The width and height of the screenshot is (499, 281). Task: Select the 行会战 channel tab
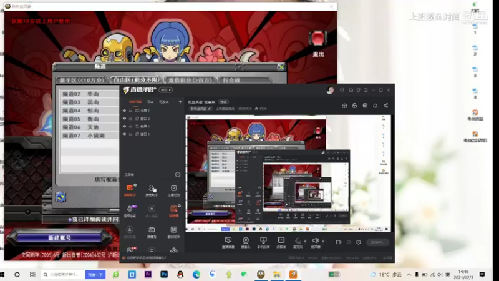(245, 81)
